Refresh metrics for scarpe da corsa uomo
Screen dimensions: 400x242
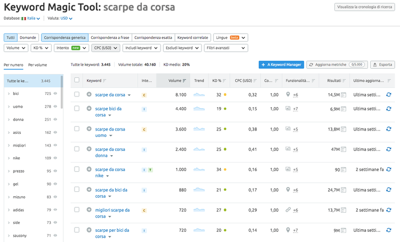388,129
